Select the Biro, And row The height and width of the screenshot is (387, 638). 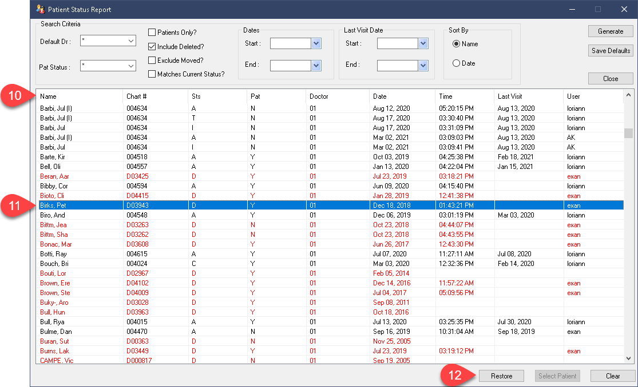pyautogui.click(x=331, y=215)
